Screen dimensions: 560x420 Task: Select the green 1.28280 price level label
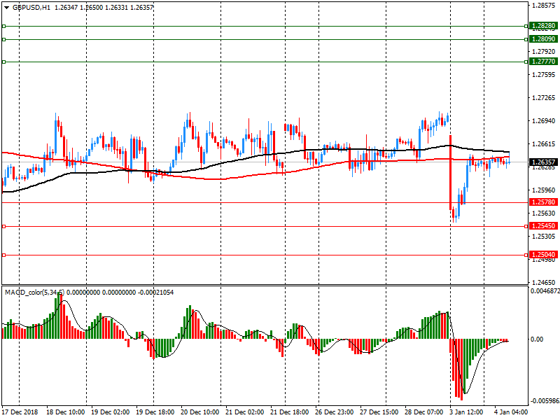(543, 26)
